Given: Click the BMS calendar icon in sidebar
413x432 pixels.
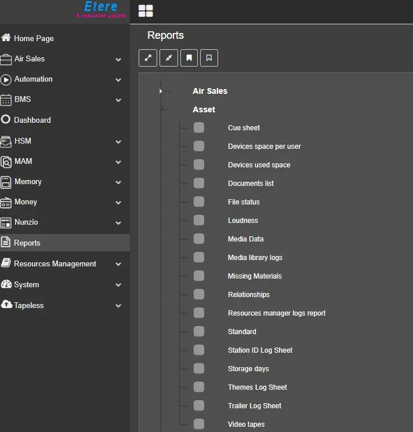Looking at the screenshot, I should pos(6,100).
